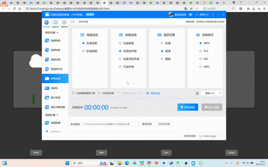Go to 首页 in the breadcrumb
Screen dimensions: 268x167
click(72, 22)
